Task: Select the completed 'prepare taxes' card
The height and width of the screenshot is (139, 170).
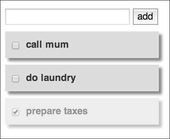Action: (82, 111)
